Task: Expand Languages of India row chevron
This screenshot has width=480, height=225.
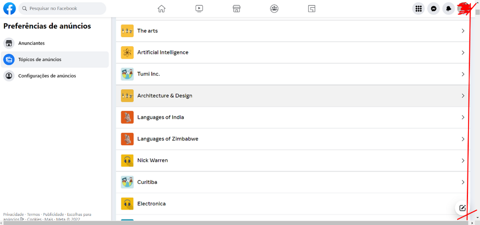Action: click(463, 117)
